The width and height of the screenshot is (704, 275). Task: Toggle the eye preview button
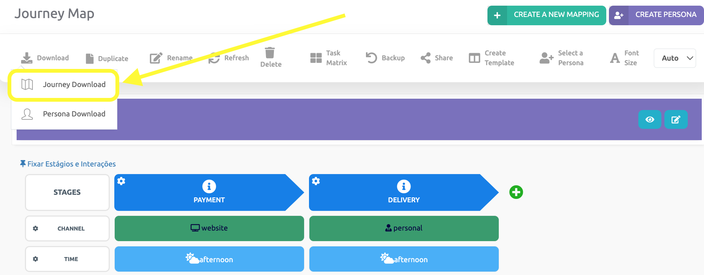(x=650, y=119)
